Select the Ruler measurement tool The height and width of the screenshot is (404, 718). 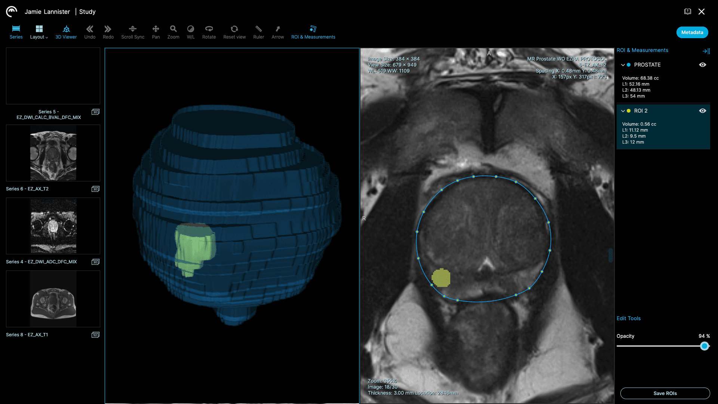[258, 32]
